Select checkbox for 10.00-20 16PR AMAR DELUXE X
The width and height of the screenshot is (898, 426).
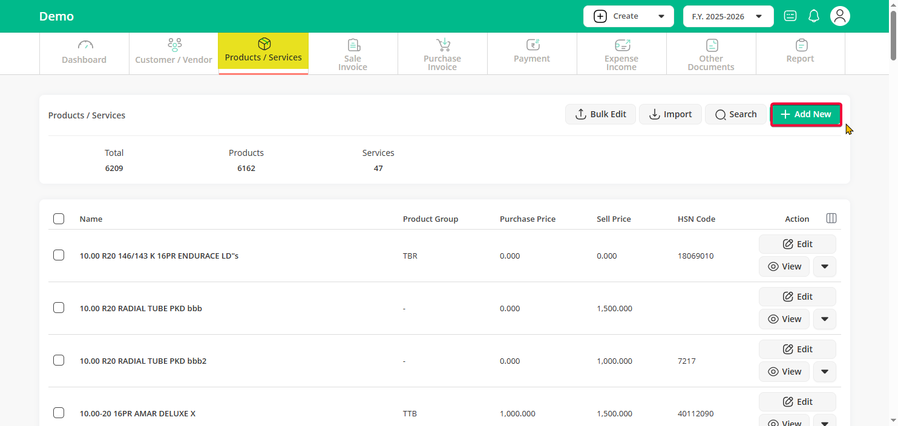pos(59,413)
